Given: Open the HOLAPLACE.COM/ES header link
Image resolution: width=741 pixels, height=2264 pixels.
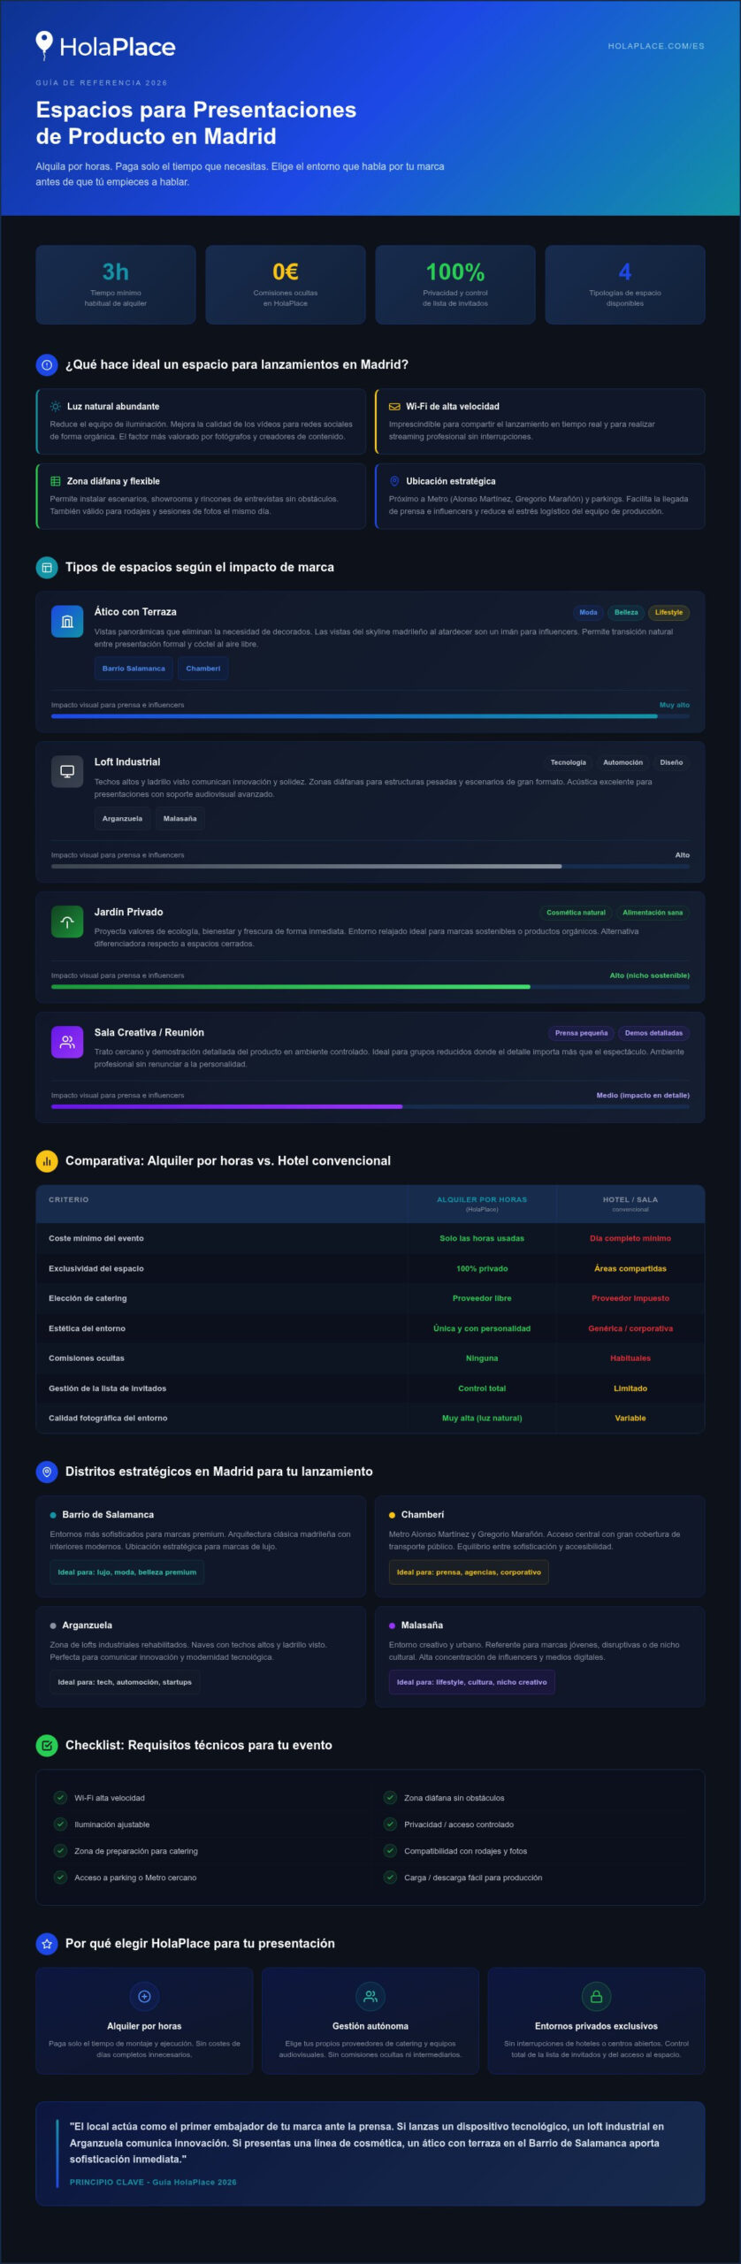Looking at the screenshot, I should coord(656,46).
